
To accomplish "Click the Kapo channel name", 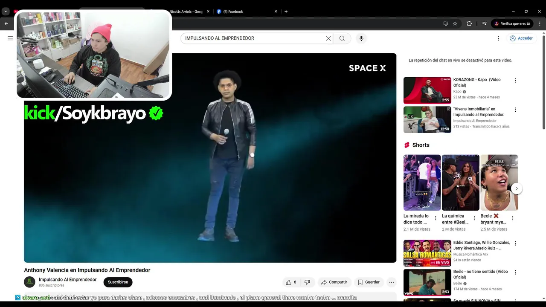I will coord(457,92).
